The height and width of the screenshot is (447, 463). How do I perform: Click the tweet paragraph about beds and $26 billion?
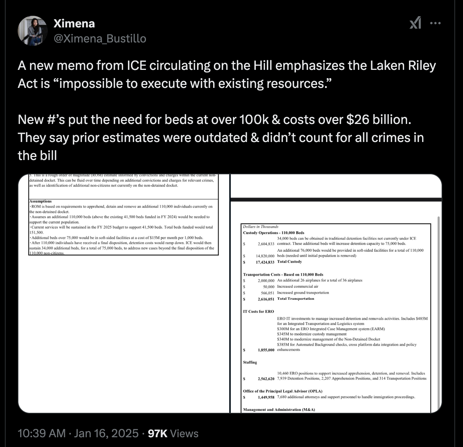tap(221, 137)
